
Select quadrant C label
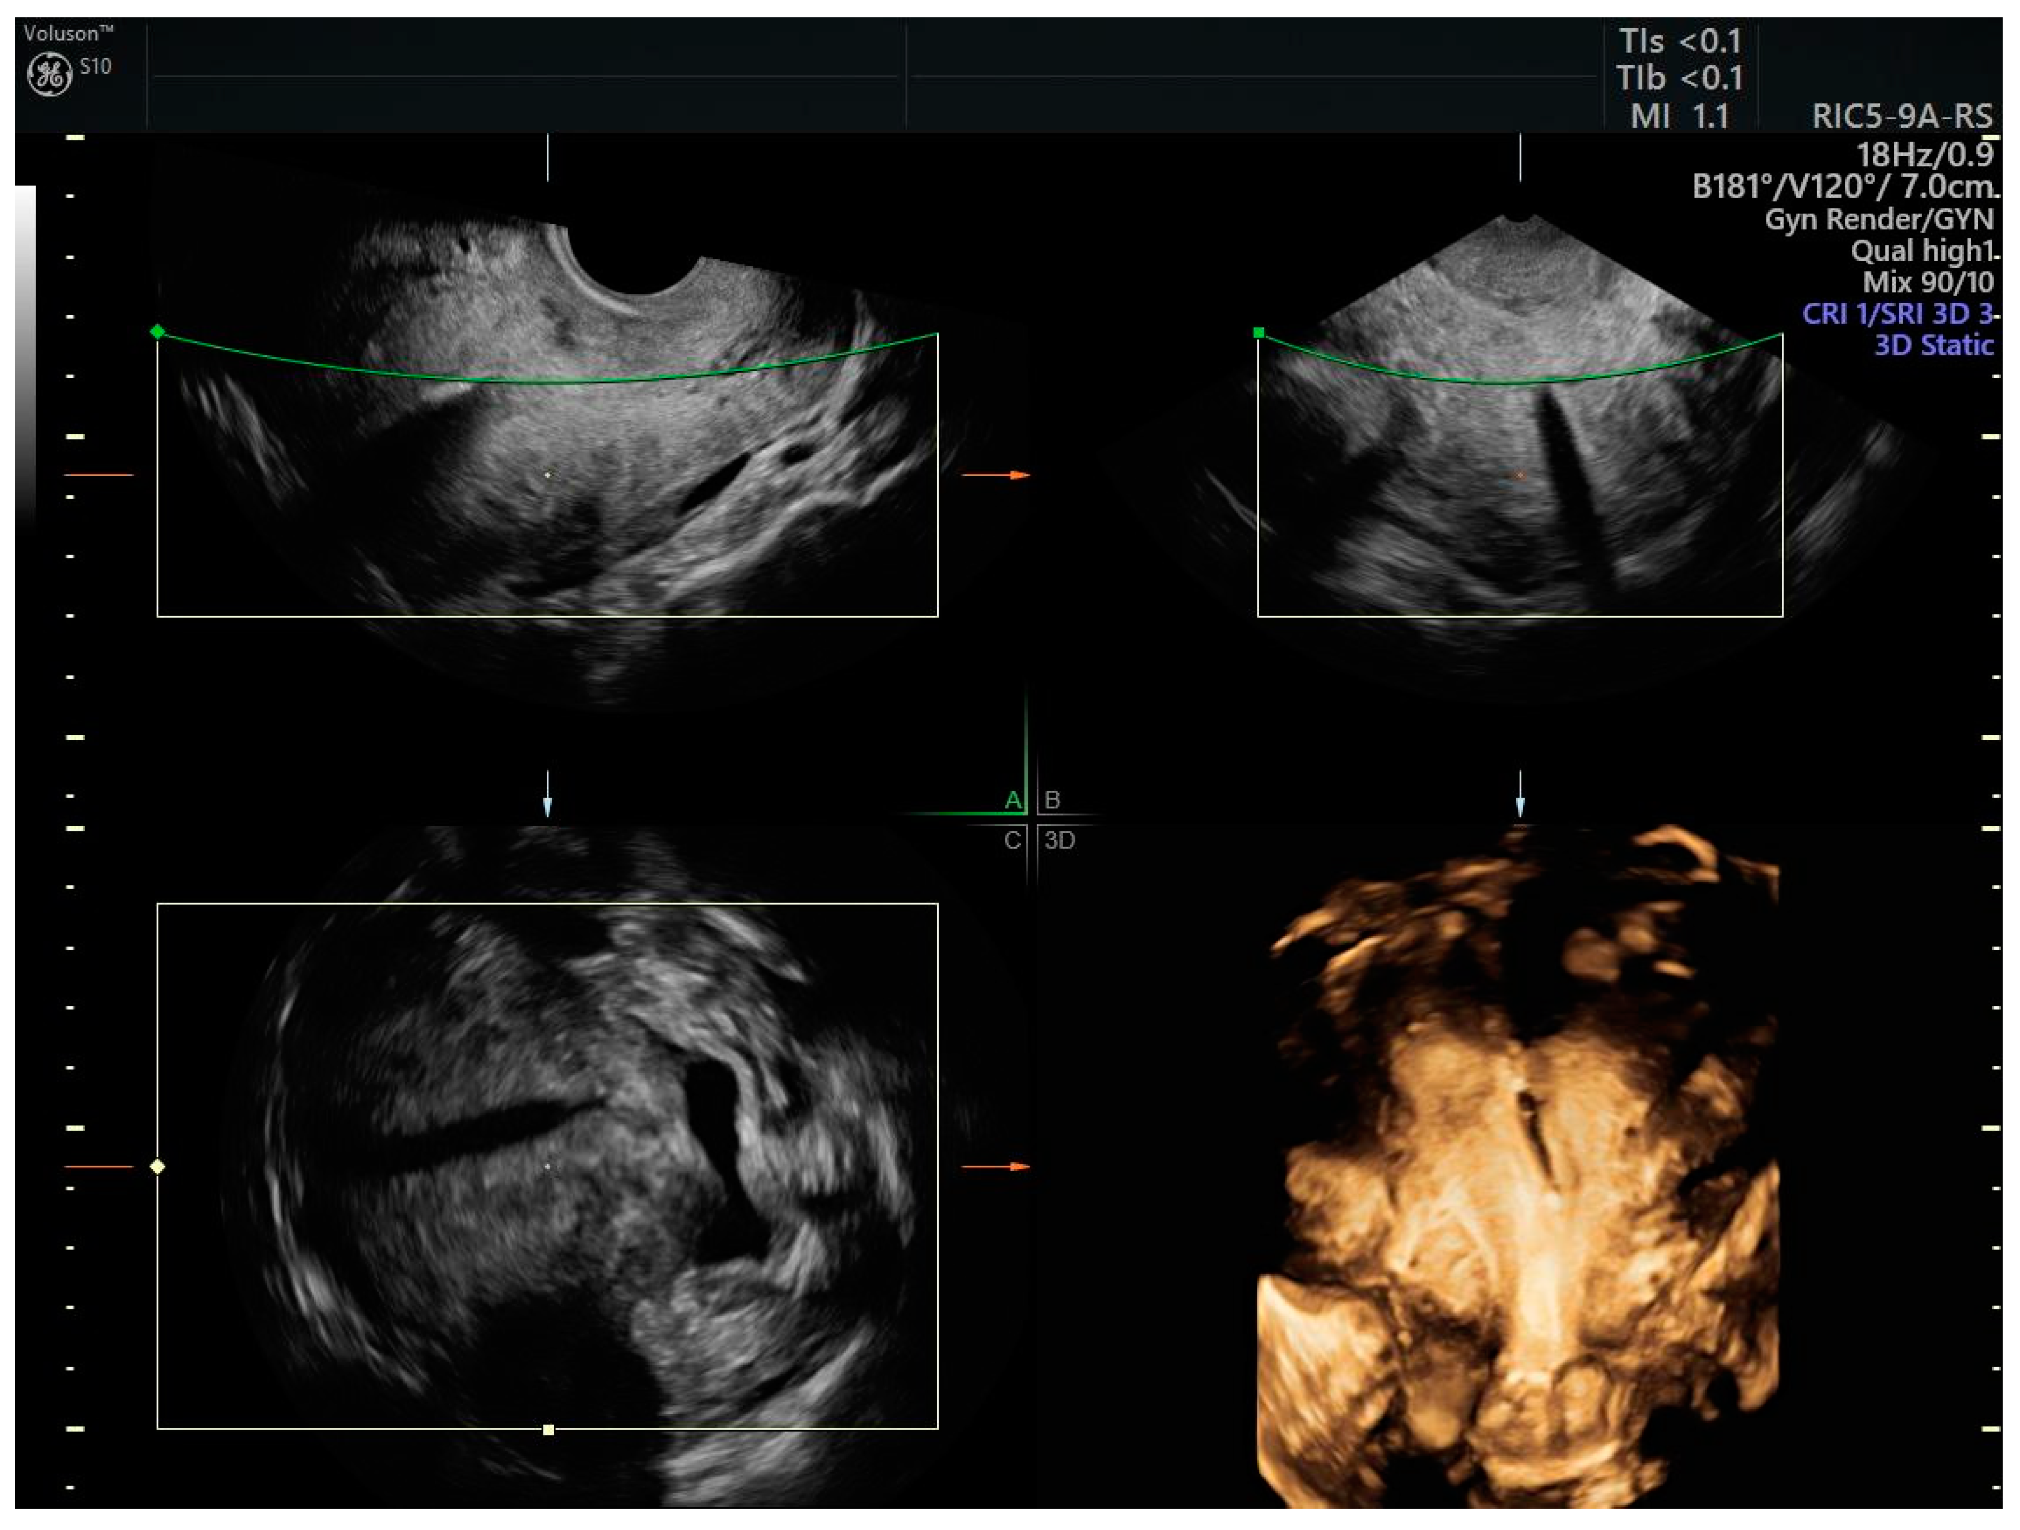(1013, 841)
